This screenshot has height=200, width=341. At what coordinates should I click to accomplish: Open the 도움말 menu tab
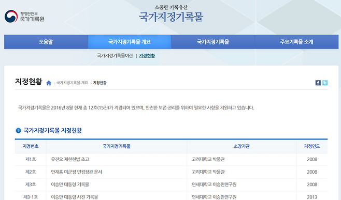46,42
